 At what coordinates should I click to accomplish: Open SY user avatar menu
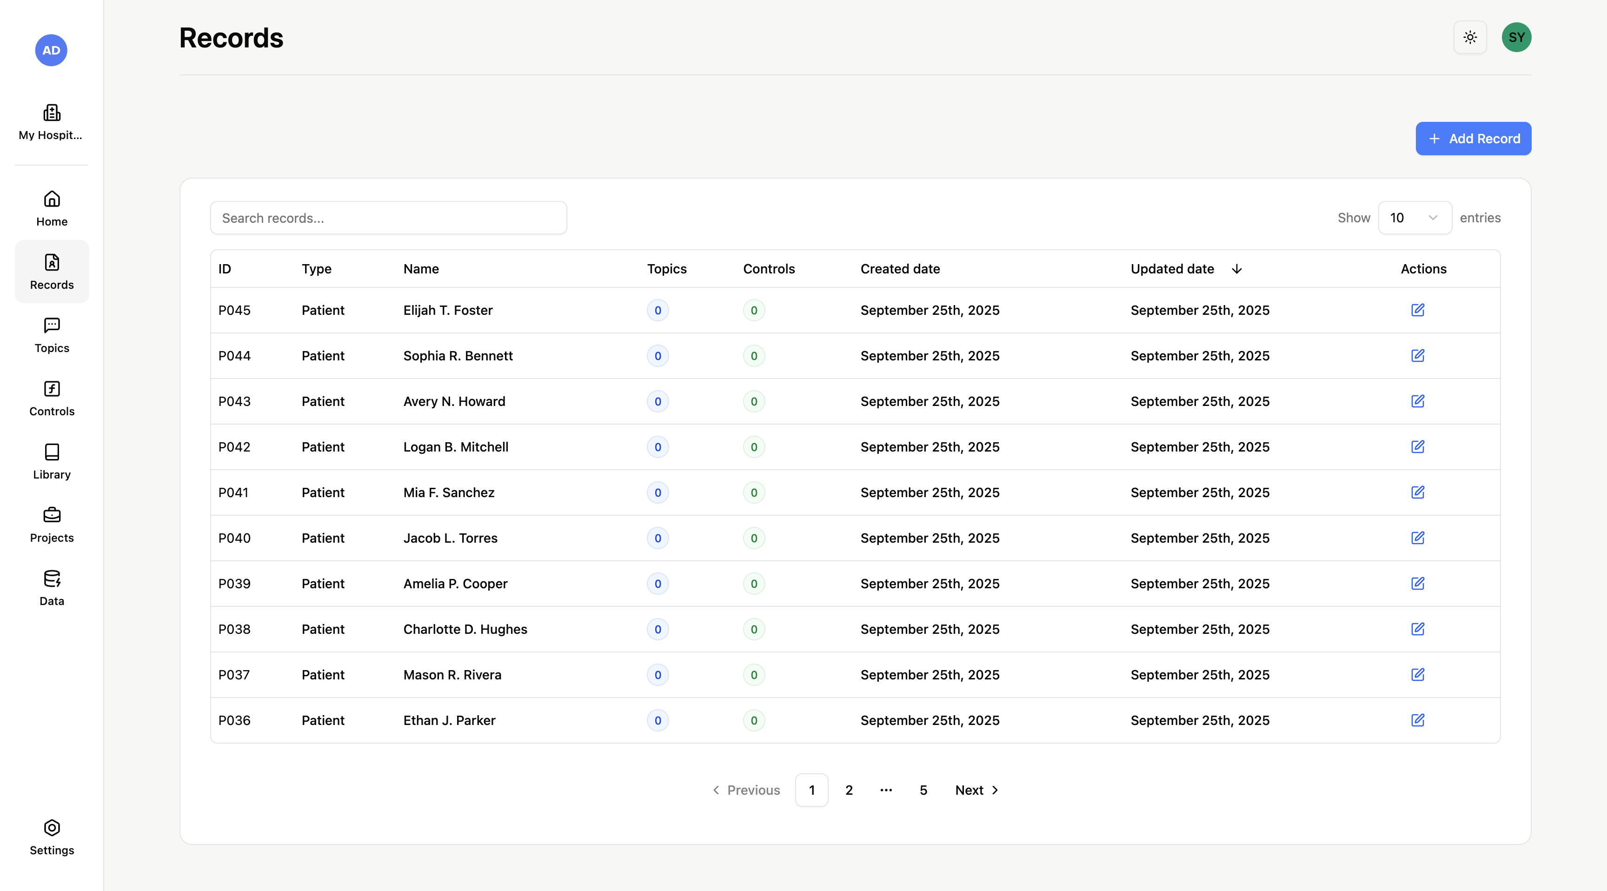(1516, 38)
